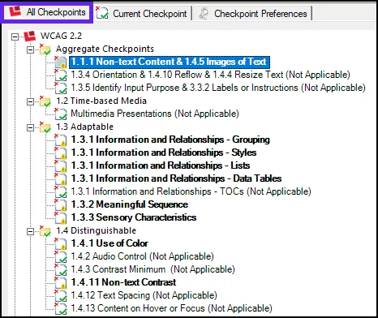This screenshot has width=378, height=318.
Task: Click the 1.4.3 Contrast Minimum icon
Action: (61, 269)
